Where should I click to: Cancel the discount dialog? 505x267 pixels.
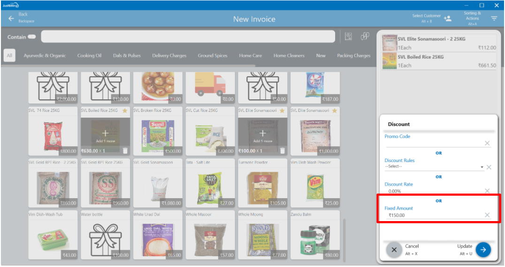[394, 250]
